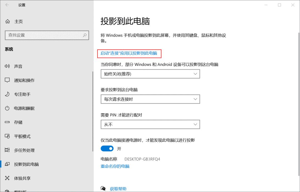Image resolution: width=300 pixels, height=192 pixels.
Task: Expand the PIN 配对 dropdown showing 从不
Action: pos(150,124)
